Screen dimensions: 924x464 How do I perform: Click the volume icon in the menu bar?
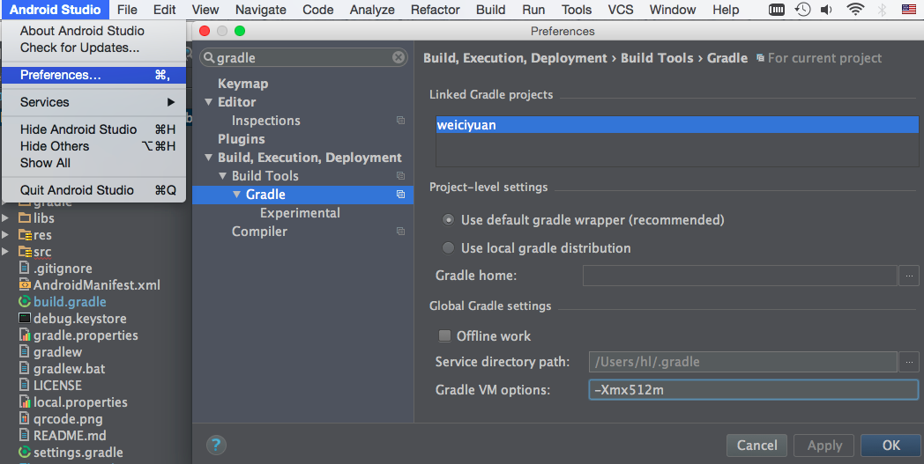point(827,10)
